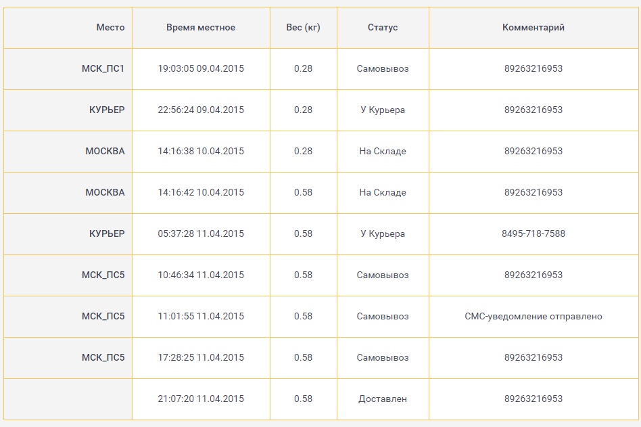Select the Доставлен status cell
Viewport: 641px width, 427px height.
(x=383, y=399)
